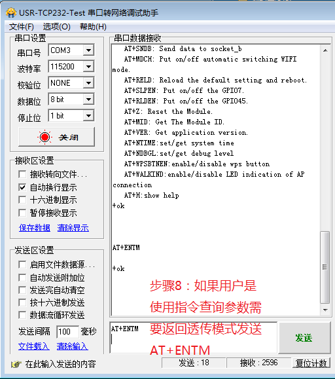
Task: Click scroll up arrow in receive area
Action: (x=325, y=50)
